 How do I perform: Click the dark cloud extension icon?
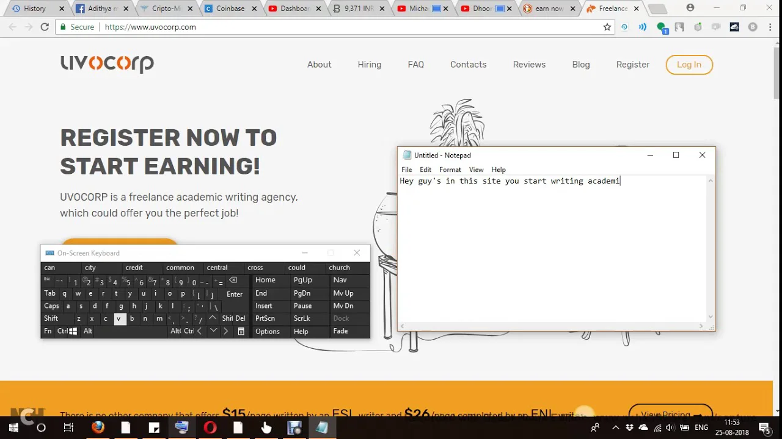734,27
